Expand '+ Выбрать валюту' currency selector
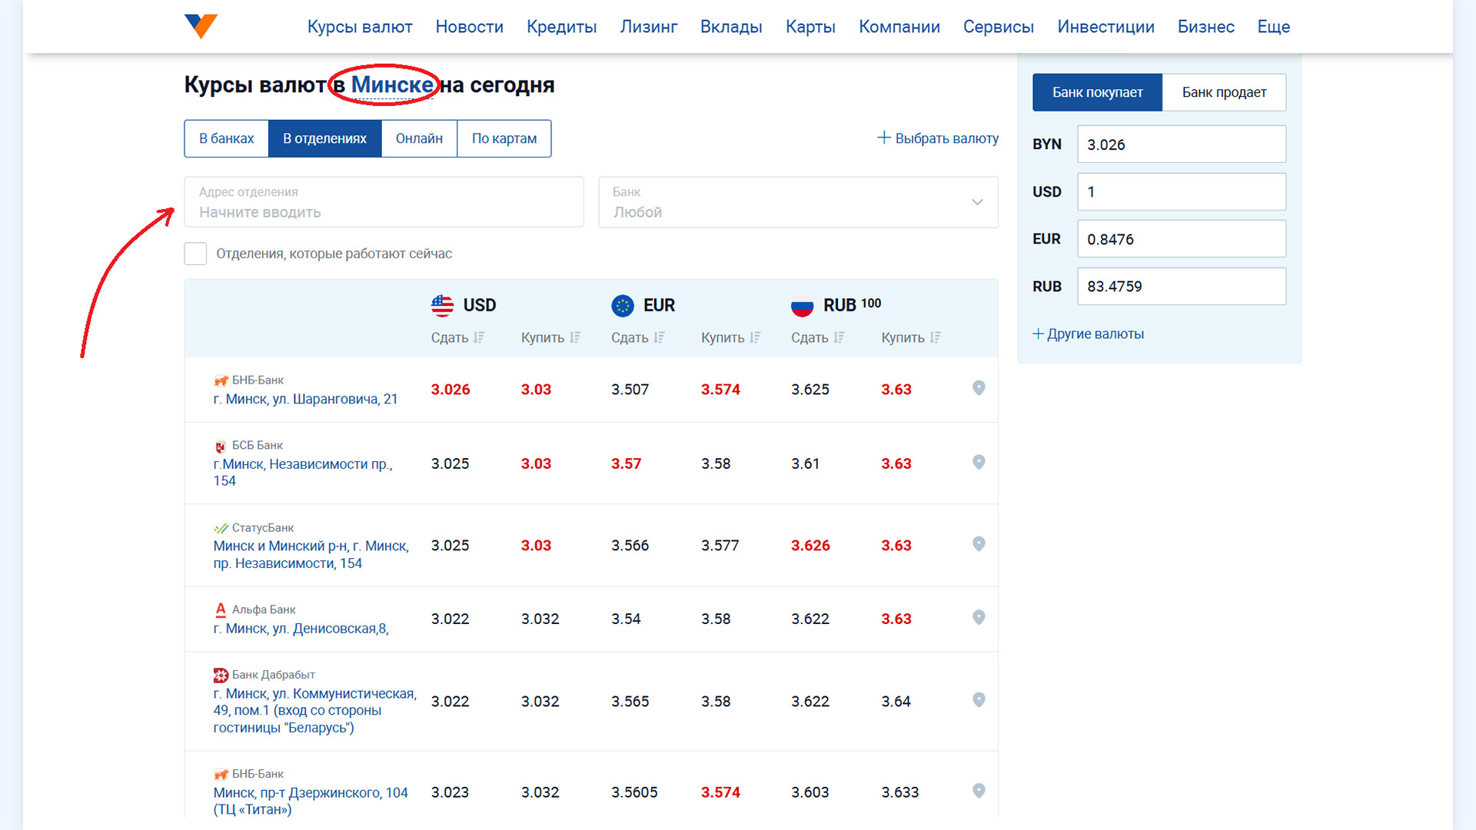The image size is (1476, 830). [938, 138]
